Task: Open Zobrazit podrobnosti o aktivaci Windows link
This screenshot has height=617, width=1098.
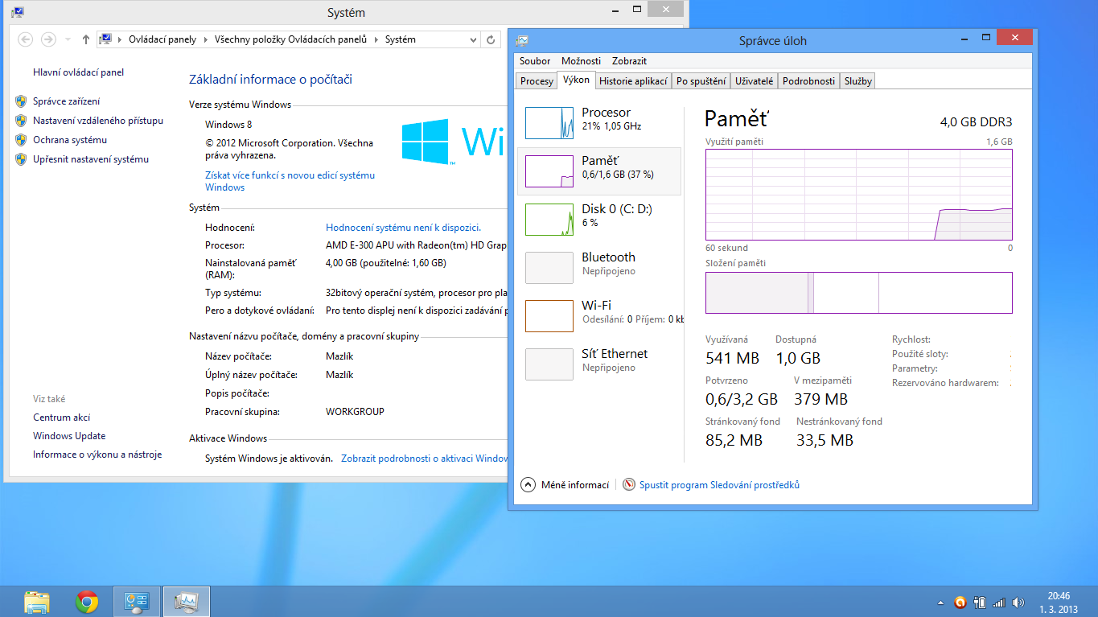Action: coord(425,459)
